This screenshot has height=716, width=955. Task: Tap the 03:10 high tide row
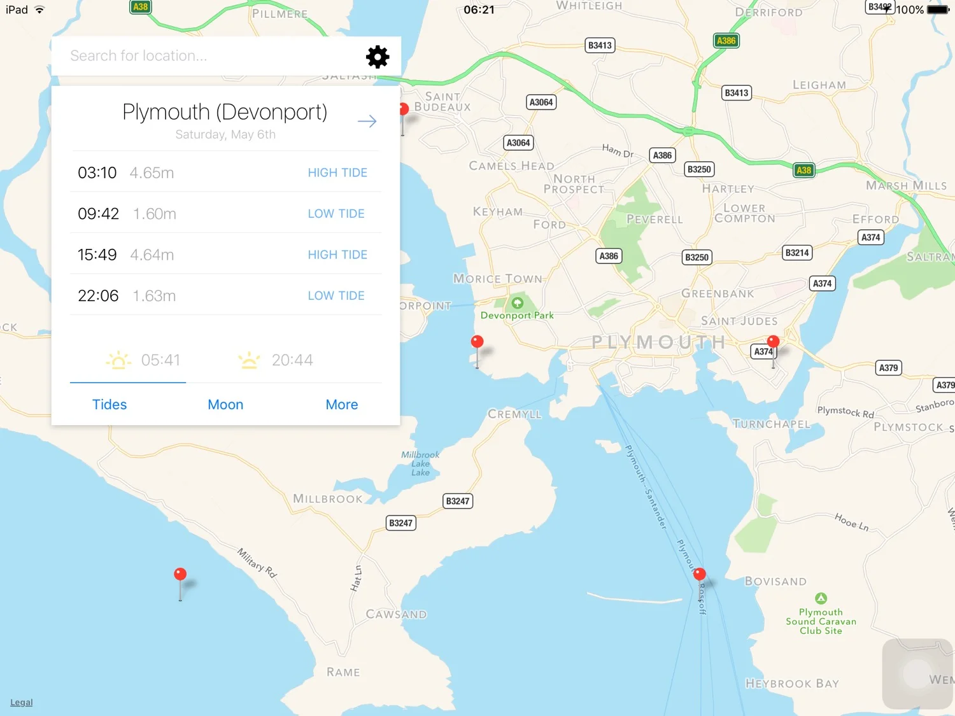225,172
